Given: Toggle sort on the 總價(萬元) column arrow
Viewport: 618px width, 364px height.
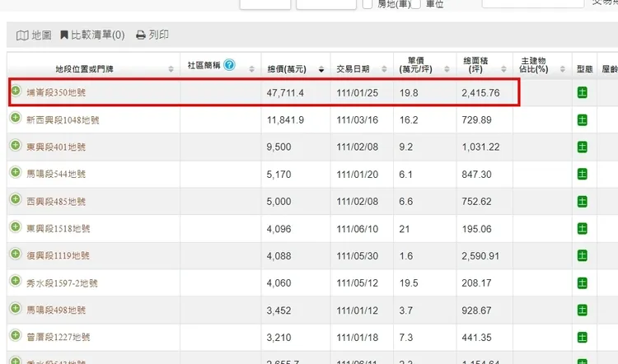Looking at the screenshot, I should tap(321, 69).
